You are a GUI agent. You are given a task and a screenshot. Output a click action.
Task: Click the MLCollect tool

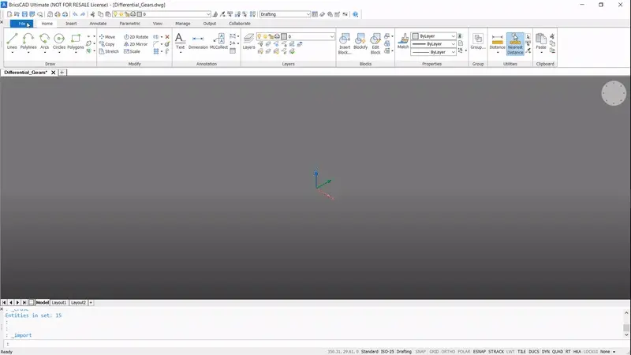coord(219,42)
